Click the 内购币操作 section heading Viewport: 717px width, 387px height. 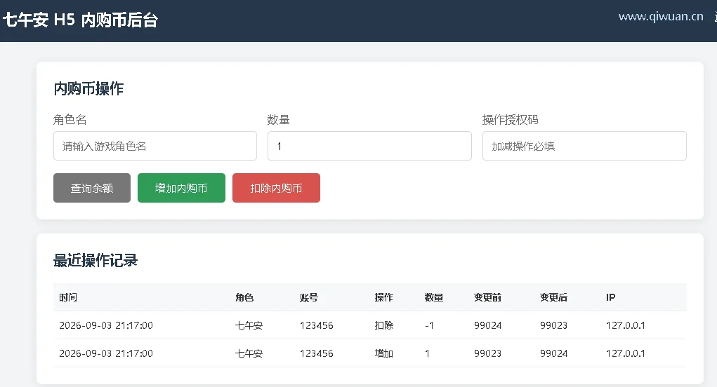[88, 88]
